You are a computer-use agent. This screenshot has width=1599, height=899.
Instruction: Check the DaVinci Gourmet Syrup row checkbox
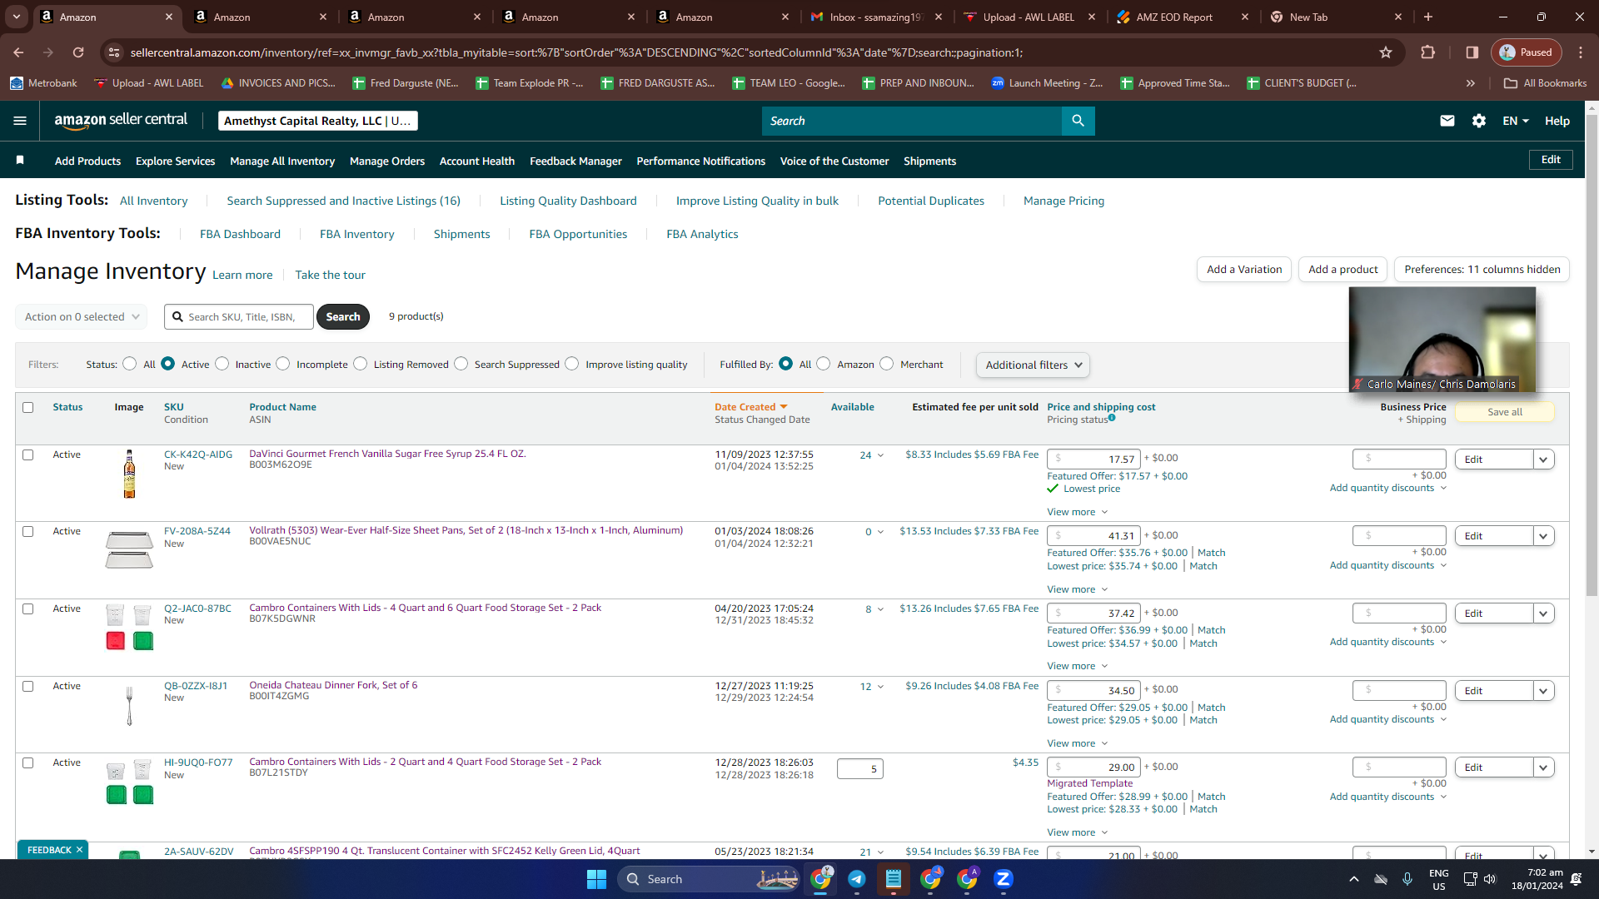28,455
